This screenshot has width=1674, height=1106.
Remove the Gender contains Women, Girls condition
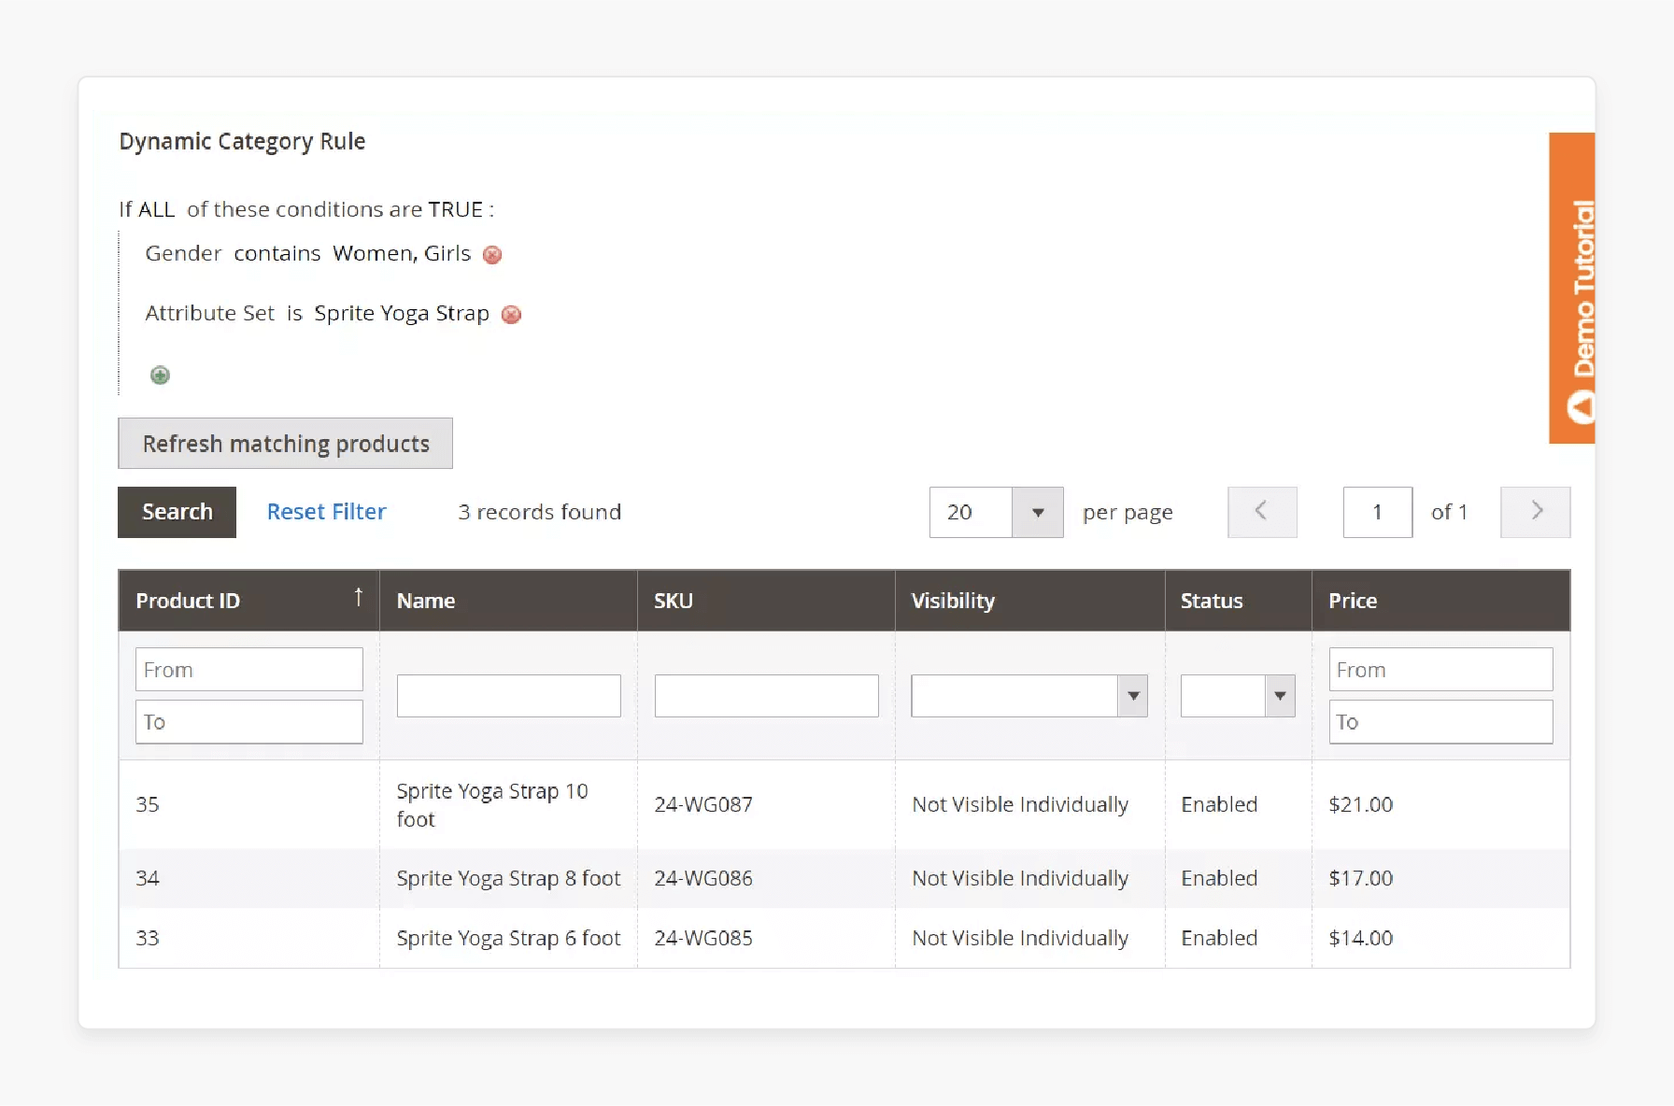(x=492, y=255)
